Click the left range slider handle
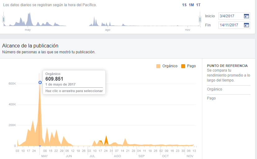 click(4, 19)
